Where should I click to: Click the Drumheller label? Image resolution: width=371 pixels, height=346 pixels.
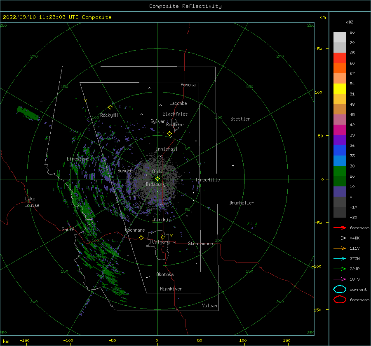(242, 203)
